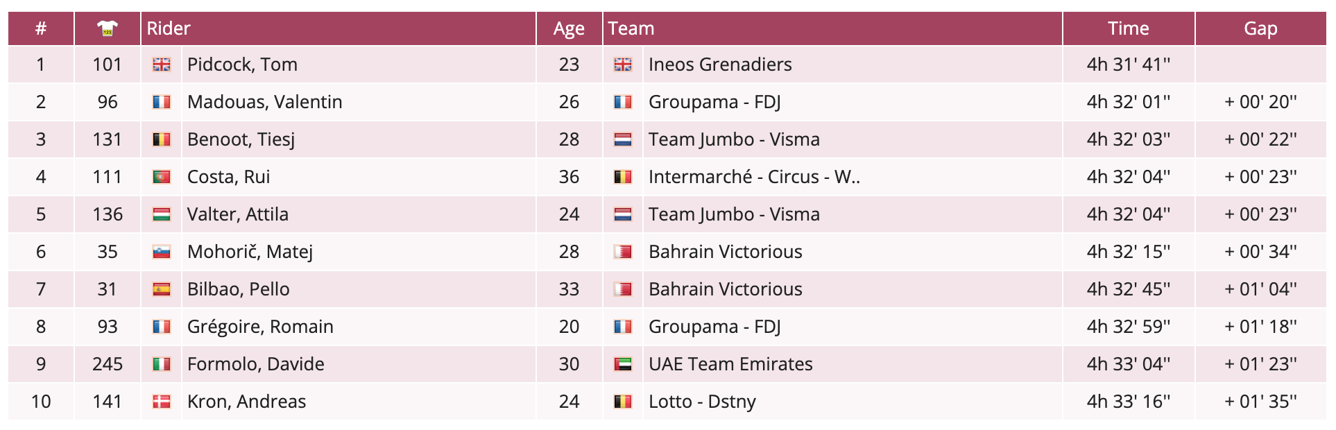
Task: Click the Hungarian flag beside Valter, Attila
Action: [162, 214]
